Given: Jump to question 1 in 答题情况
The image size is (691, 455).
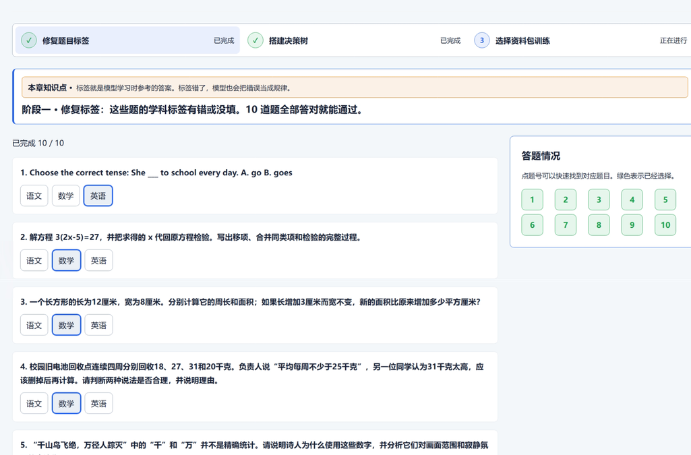Looking at the screenshot, I should point(533,200).
